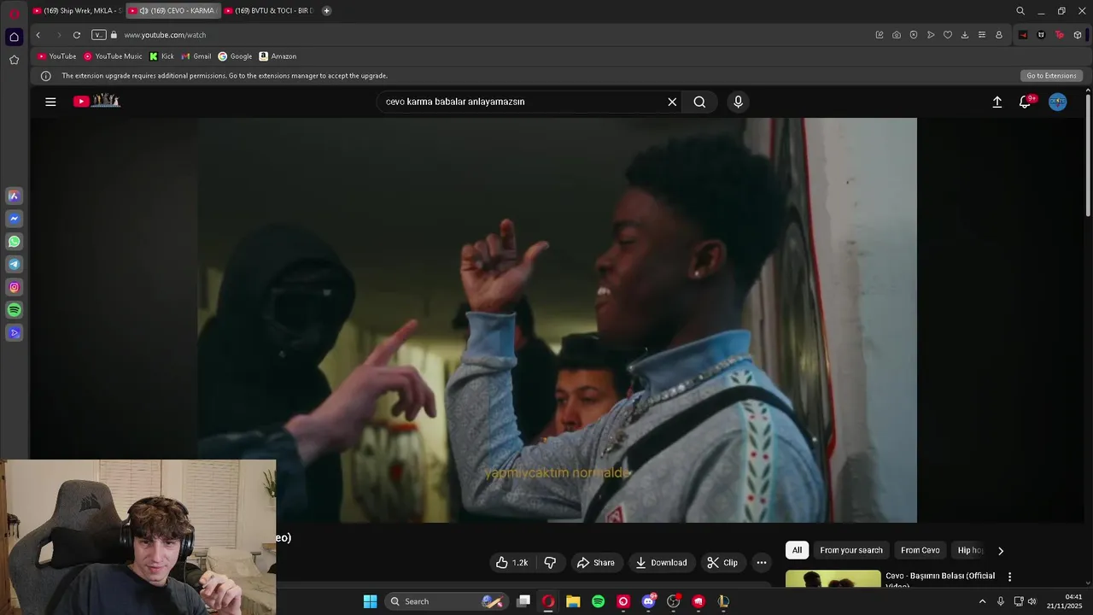Switch to Ship Wrek, MKLA browser tab

[x=78, y=11]
